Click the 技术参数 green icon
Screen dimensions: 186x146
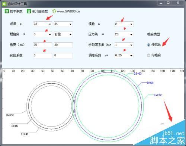click(7, 11)
